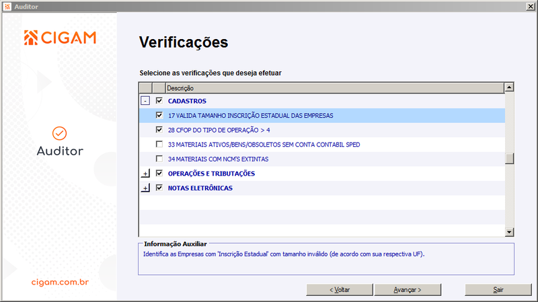Check item 33 MATERIAIS ATIVOS/BENS/OBSOLETOS
The image size is (538, 302).
(x=159, y=144)
